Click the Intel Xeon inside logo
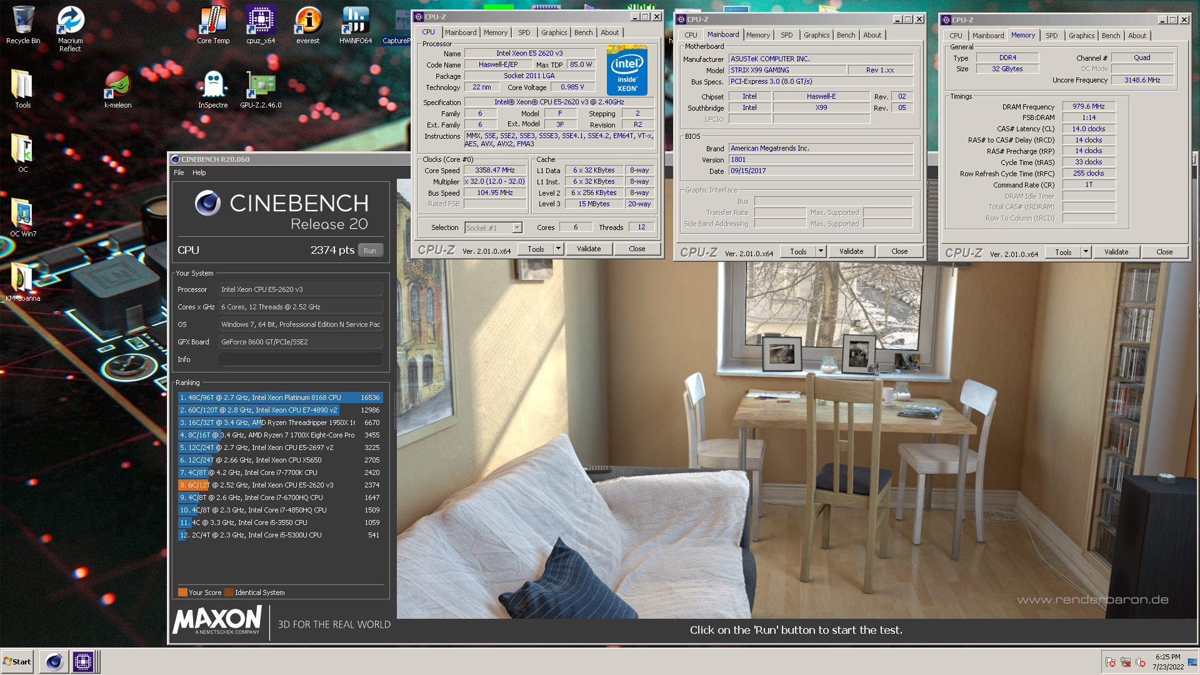1200x675 pixels. click(627, 71)
